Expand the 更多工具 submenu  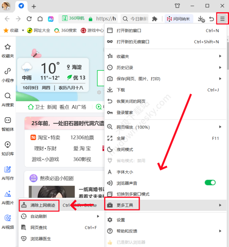[164, 205]
